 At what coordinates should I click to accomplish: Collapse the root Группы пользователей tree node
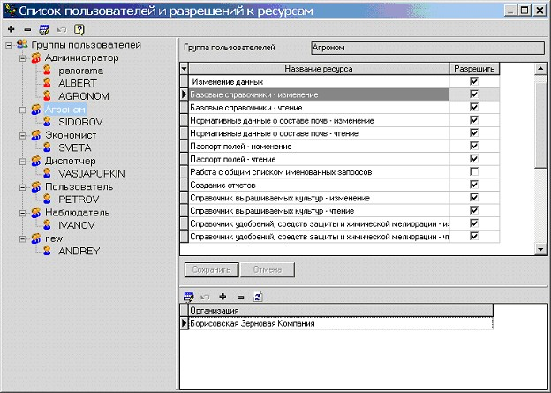pos(8,44)
